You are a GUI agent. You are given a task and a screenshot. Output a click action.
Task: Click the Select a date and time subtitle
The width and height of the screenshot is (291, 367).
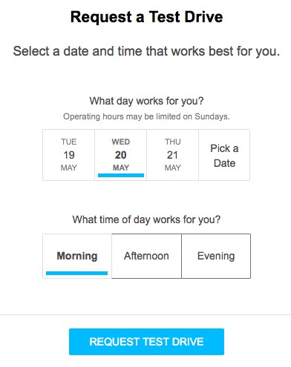click(146, 51)
